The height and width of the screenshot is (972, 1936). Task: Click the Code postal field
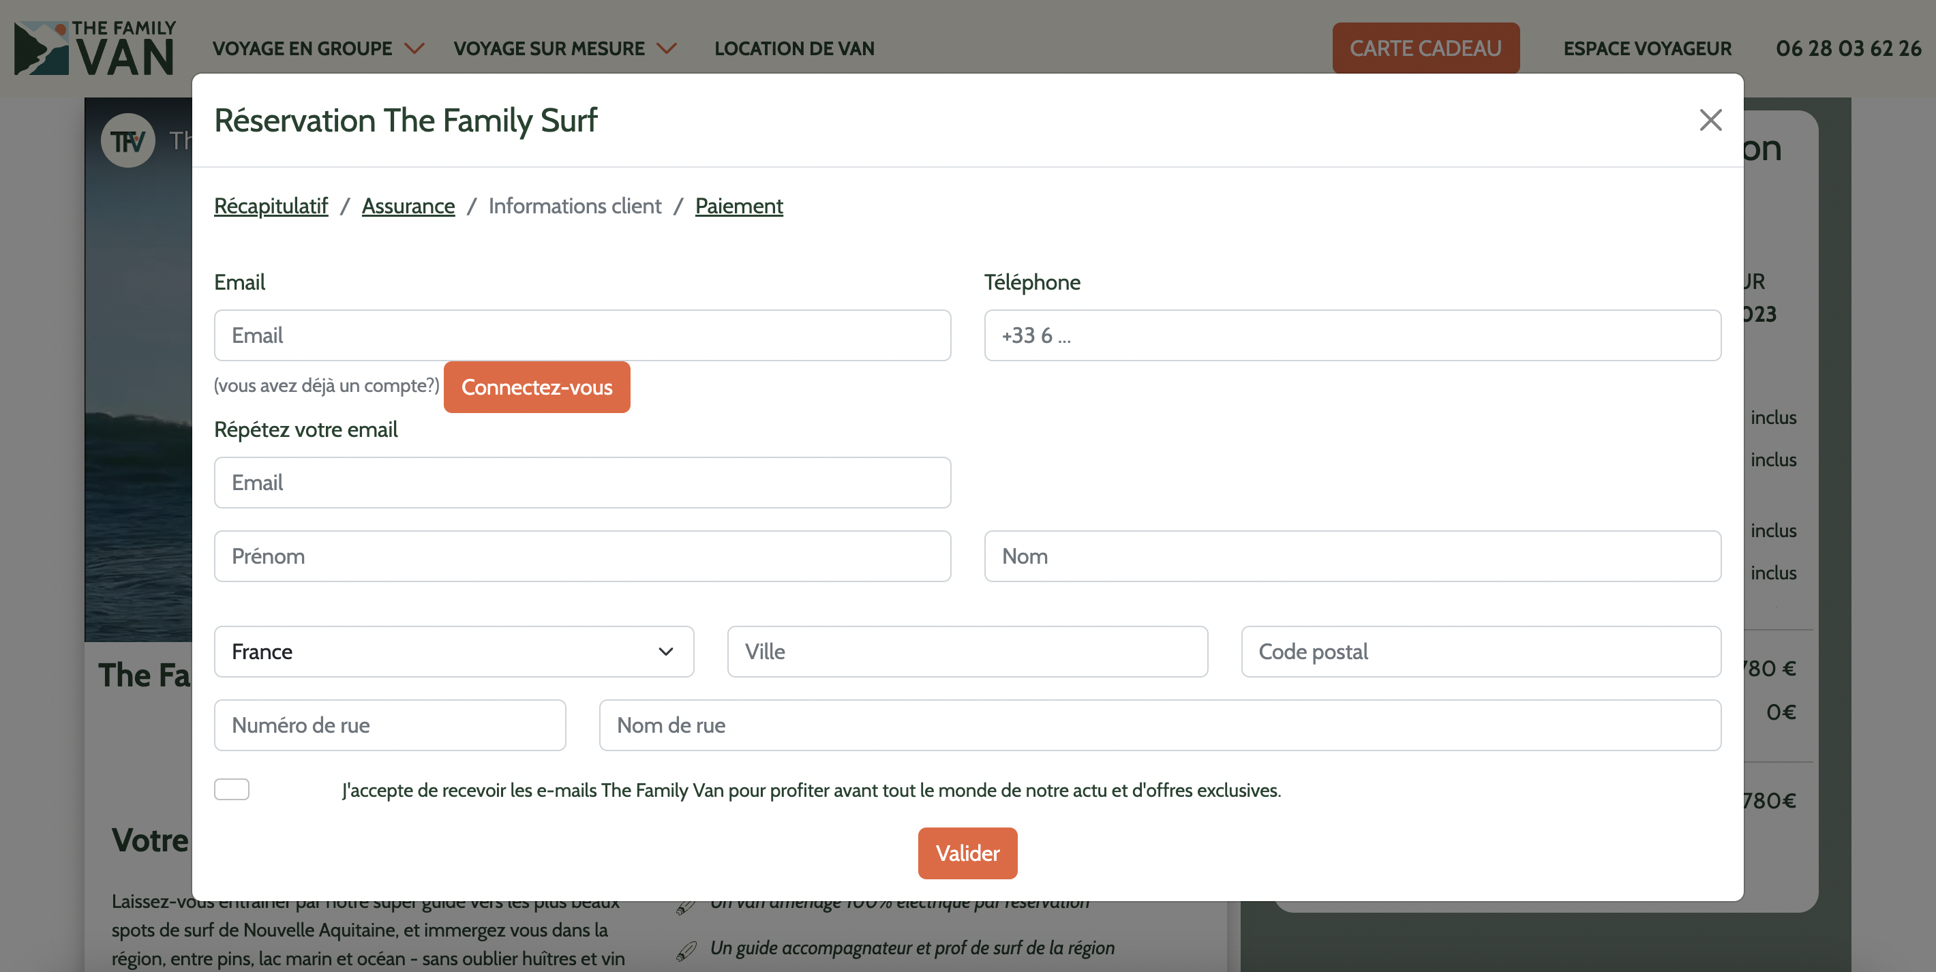(x=1481, y=652)
